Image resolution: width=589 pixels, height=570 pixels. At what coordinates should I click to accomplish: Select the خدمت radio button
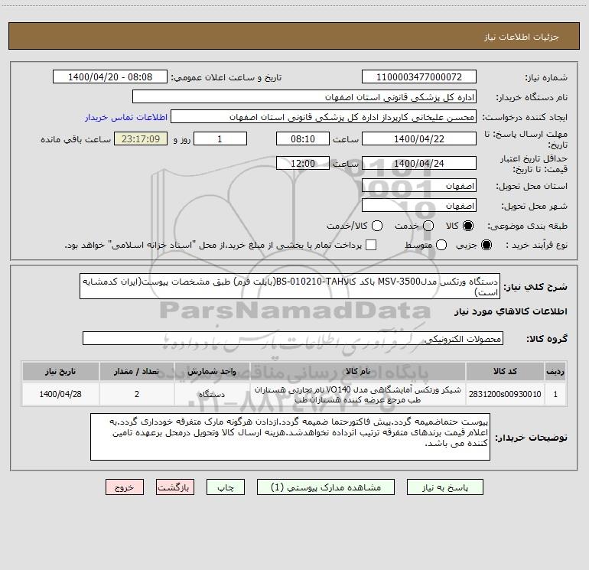428,226
